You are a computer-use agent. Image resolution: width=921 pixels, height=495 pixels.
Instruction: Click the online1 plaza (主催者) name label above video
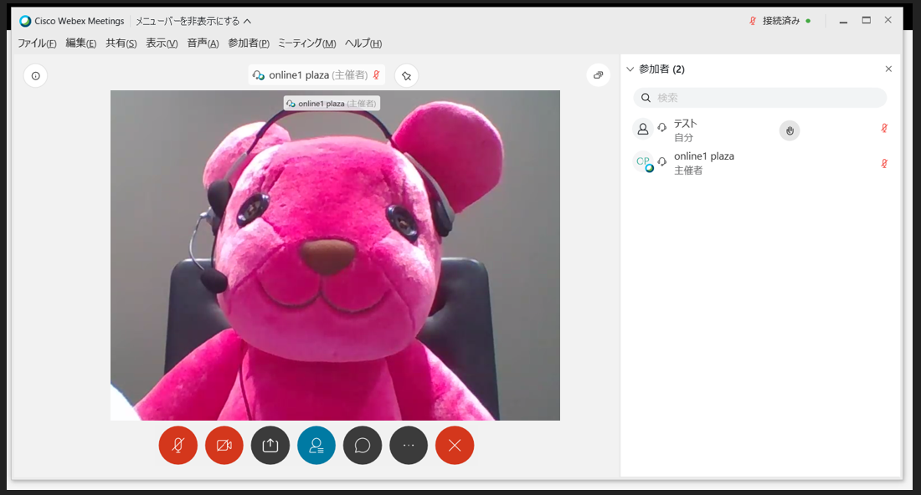point(317,75)
